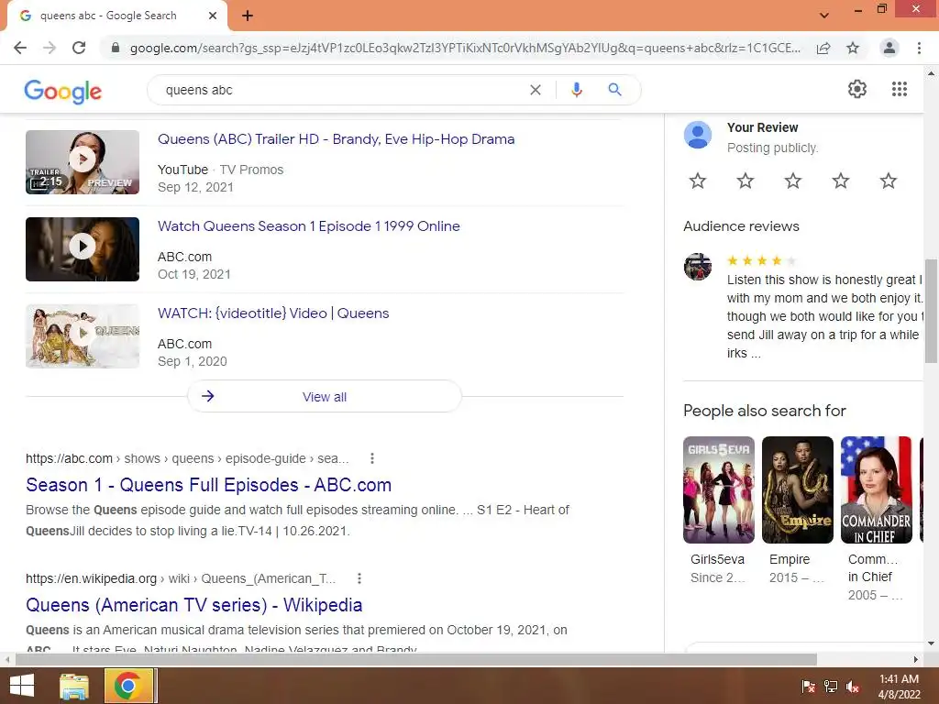Play the WATCH videotitle Queens thumbnail
The width and height of the screenshot is (939, 704).
[x=83, y=335]
